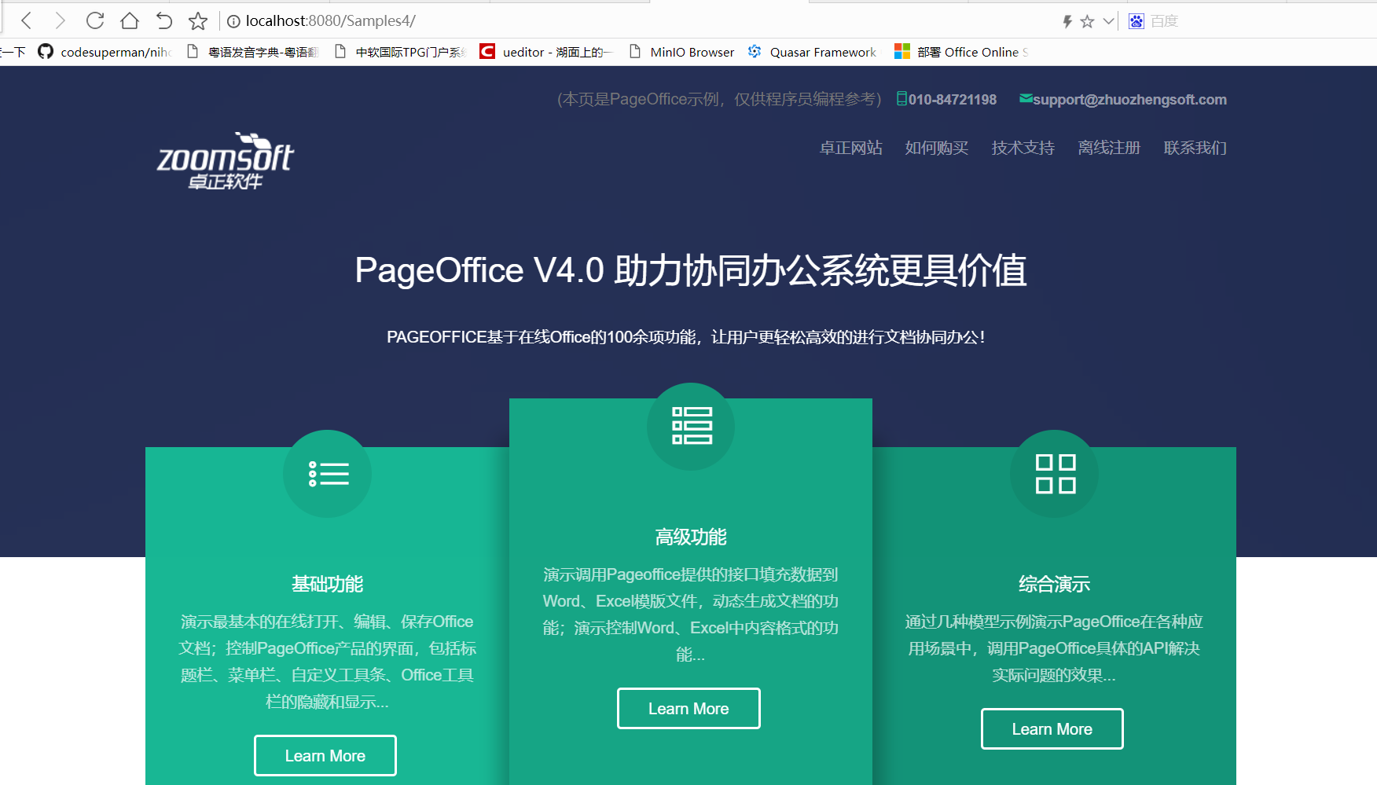Open codesuperman GitHub bookmark
1377x785 pixels.
pyautogui.click(x=105, y=52)
